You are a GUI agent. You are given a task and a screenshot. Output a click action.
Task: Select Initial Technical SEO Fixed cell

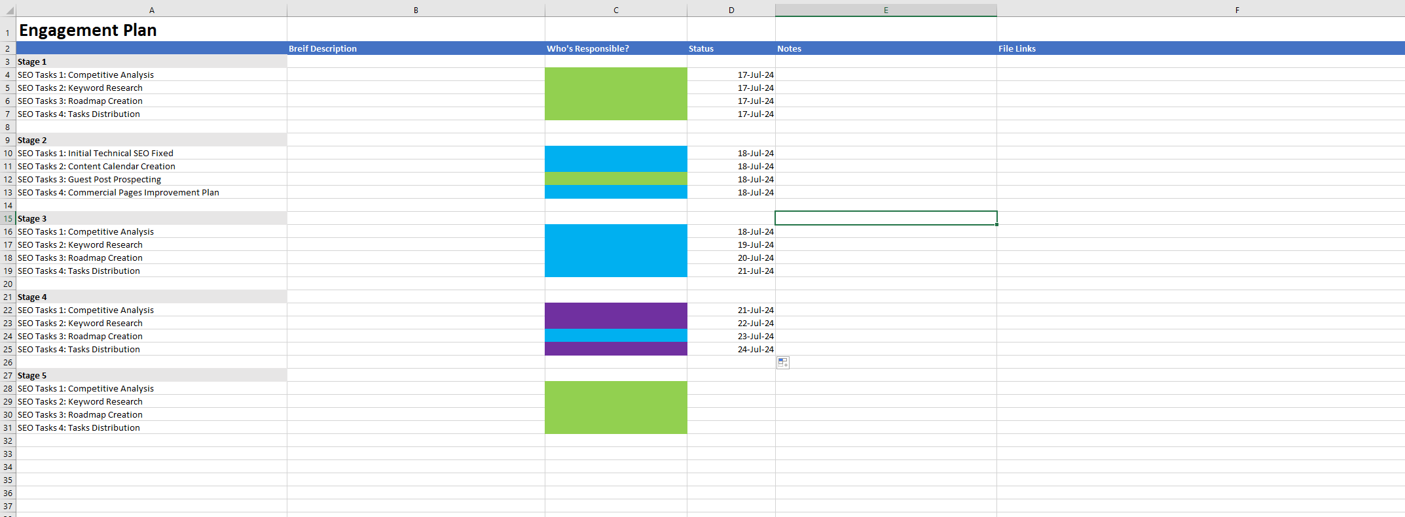(x=152, y=153)
